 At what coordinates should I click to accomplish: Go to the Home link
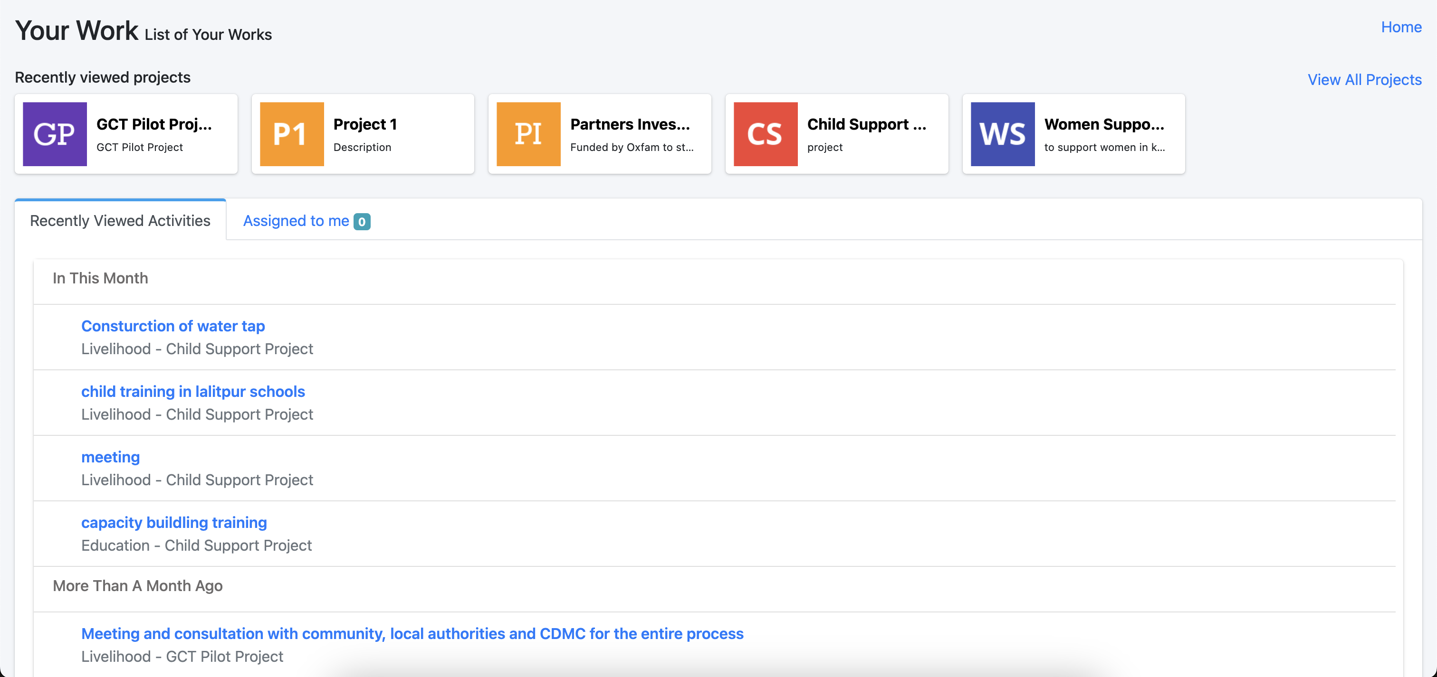click(1401, 27)
